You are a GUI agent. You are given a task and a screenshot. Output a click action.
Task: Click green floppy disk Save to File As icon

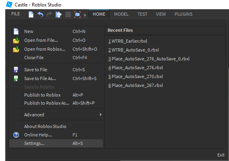point(16,78)
